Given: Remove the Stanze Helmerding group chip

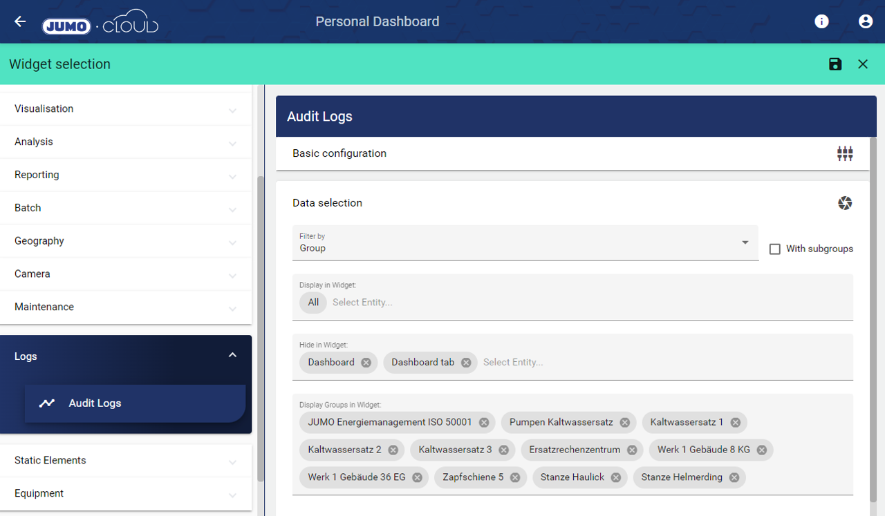Looking at the screenshot, I should point(734,477).
